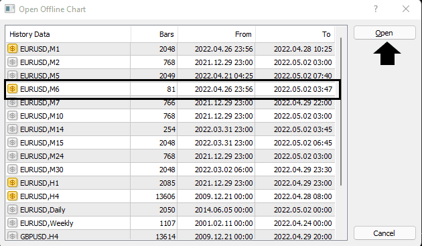This screenshot has height=246, width=422.
Task: Sort list by Bars column header
Action: point(154,34)
